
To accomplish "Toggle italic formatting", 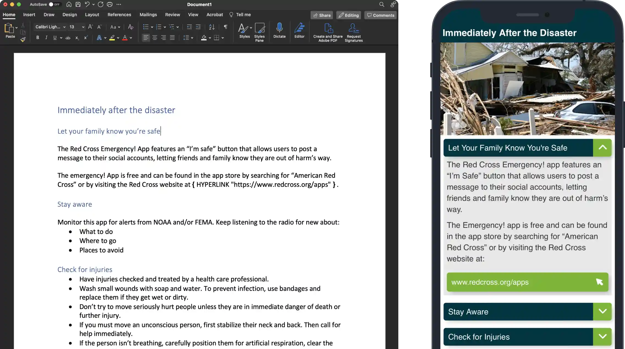I will 46,38.
